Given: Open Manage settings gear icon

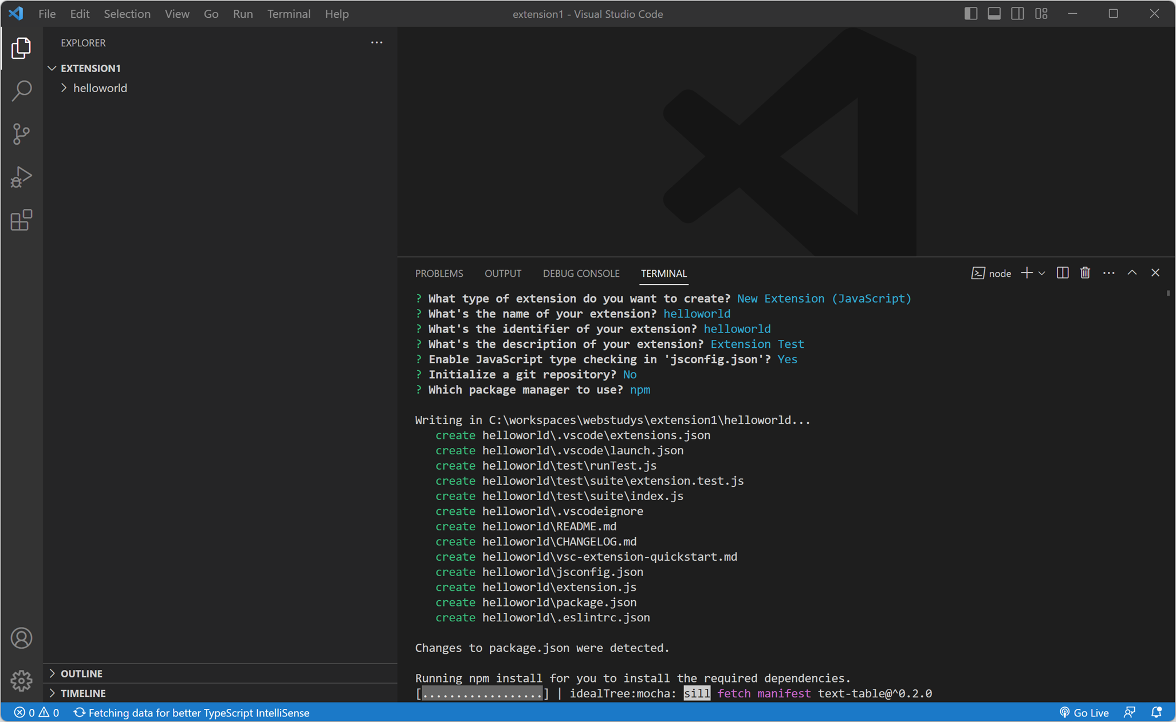Looking at the screenshot, I should (x=21, y=680).
